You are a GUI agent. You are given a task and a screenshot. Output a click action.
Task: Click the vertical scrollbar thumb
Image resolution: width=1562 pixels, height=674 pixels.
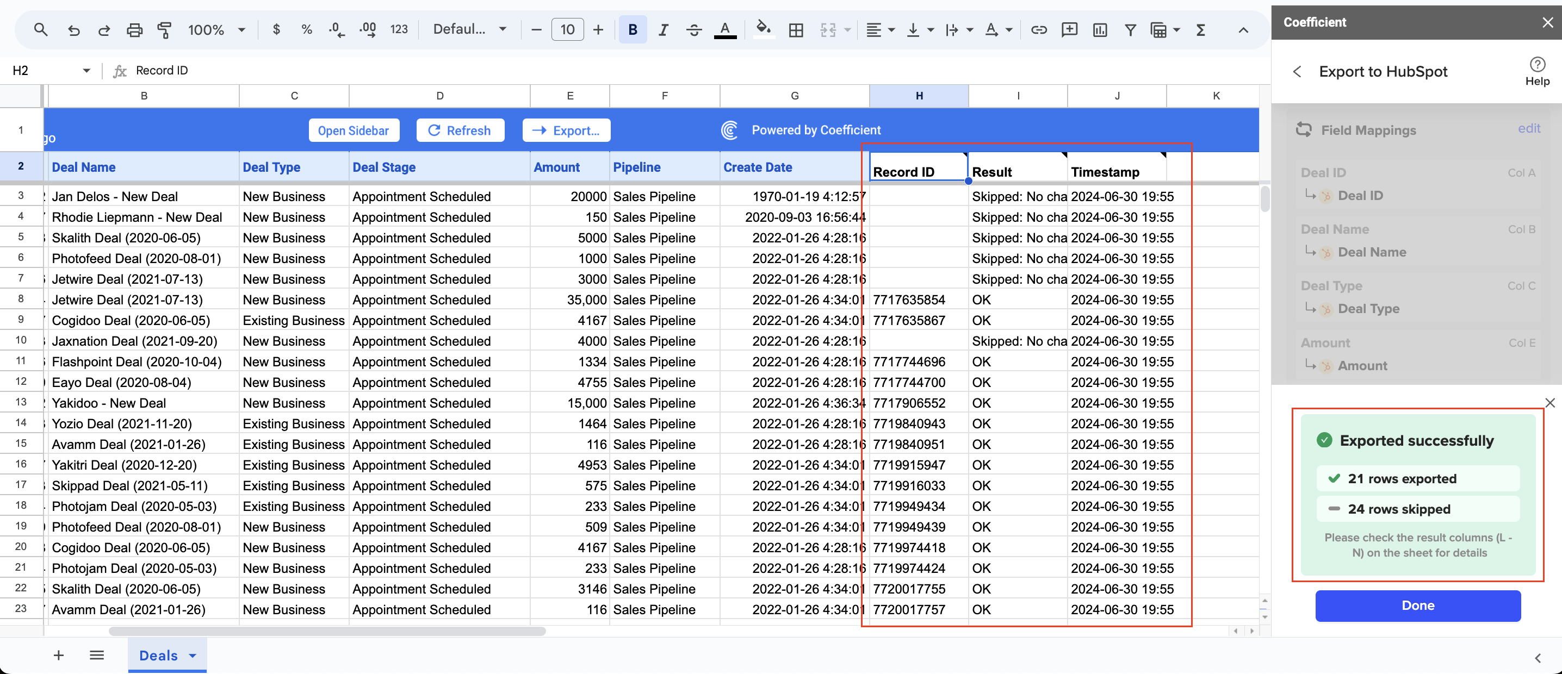[x=1265, y=199]
